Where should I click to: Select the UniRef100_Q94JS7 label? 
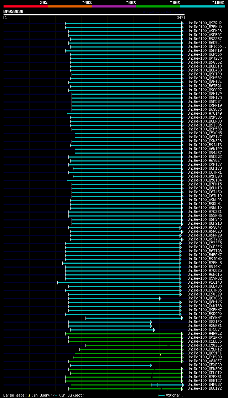tap(204, 153)
